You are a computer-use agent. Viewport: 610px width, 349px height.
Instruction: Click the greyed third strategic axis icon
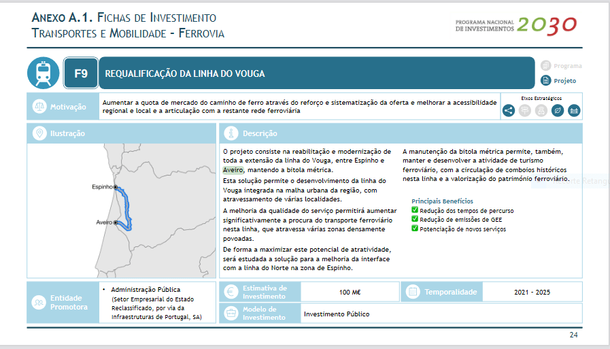coord(541,110)
